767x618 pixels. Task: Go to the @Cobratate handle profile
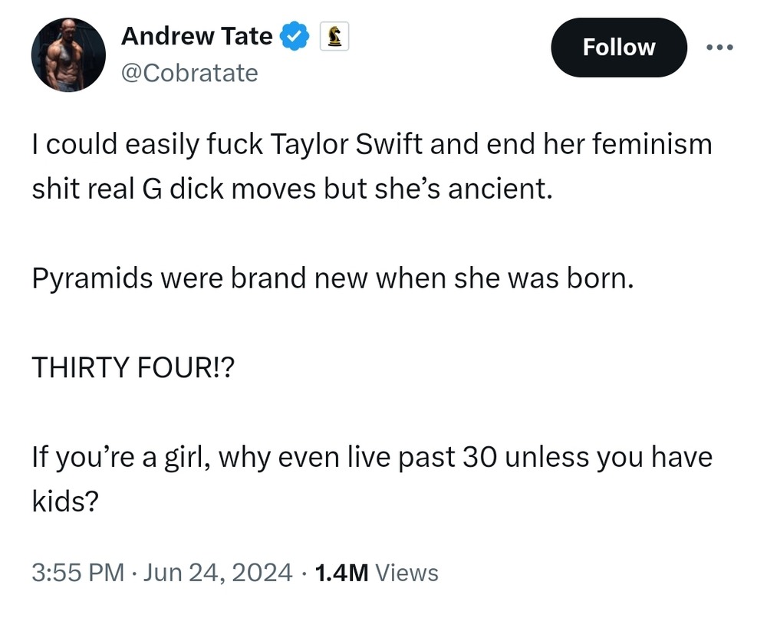coord(189,73)
